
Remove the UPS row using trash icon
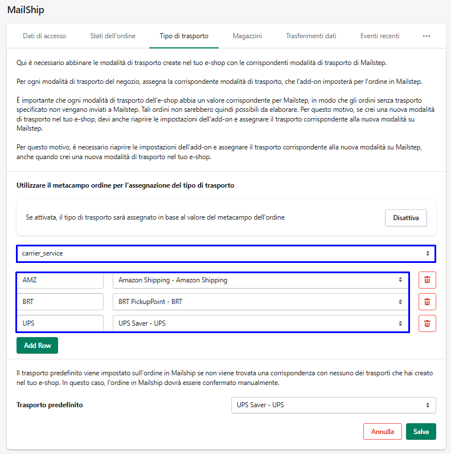(x=427, y=323)
